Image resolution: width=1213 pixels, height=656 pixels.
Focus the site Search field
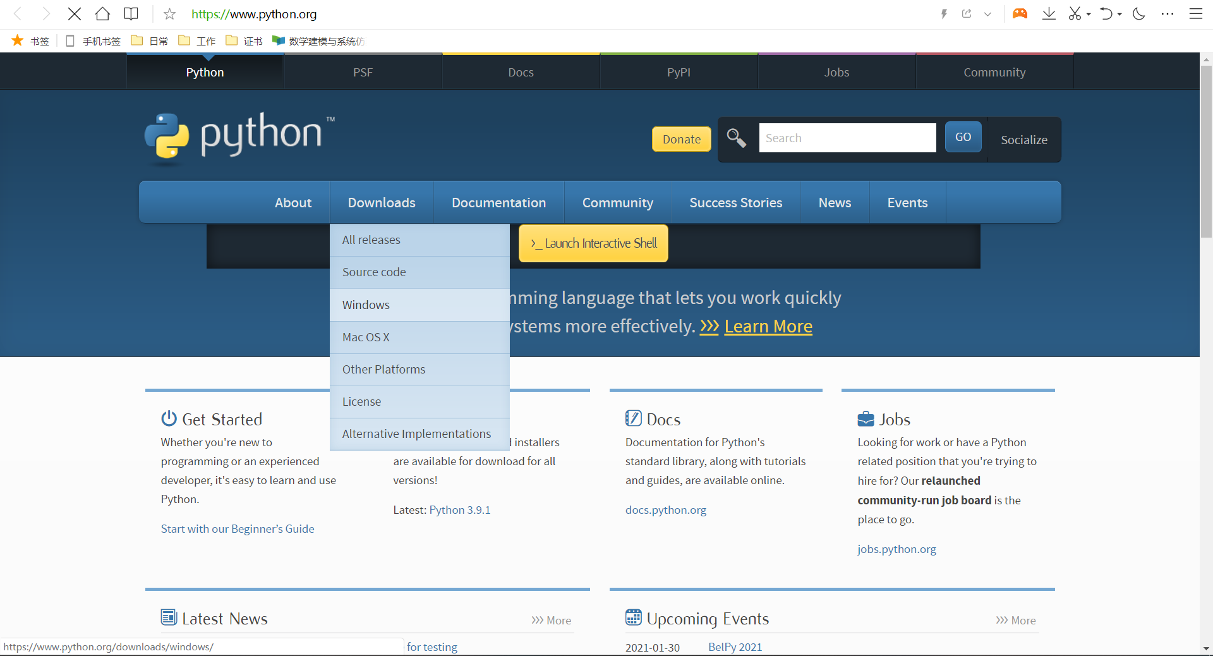pos(847,138)
